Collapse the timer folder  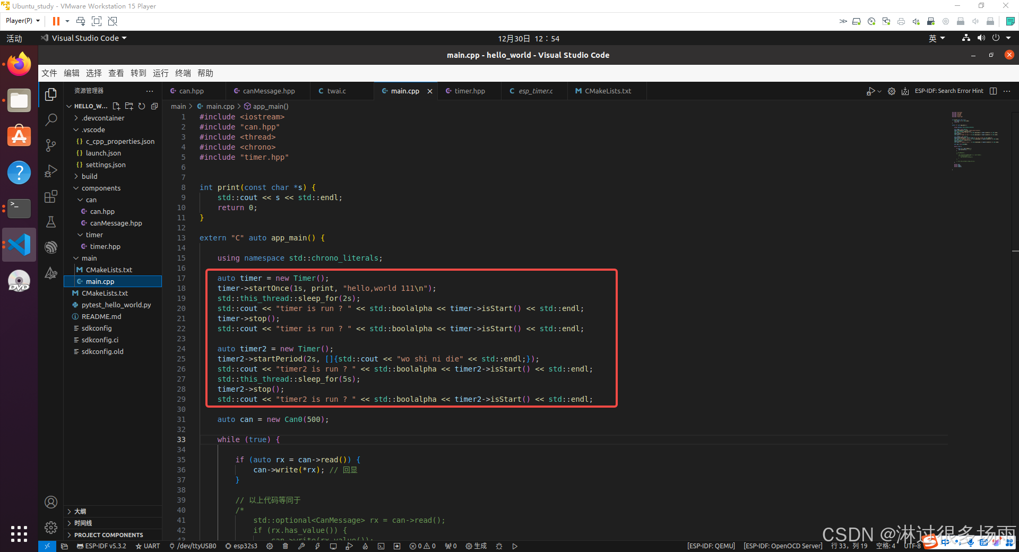[x=113, y=235]
